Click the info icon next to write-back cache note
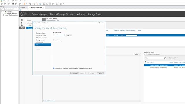Screen dimensions: 185x104 coord(54,68)
